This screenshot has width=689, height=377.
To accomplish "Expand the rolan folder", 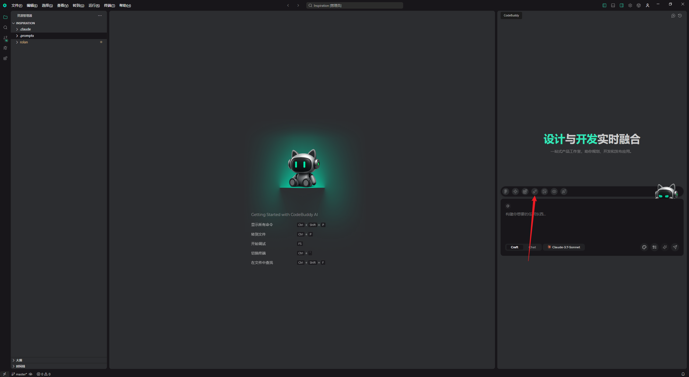I will (59, 42).
